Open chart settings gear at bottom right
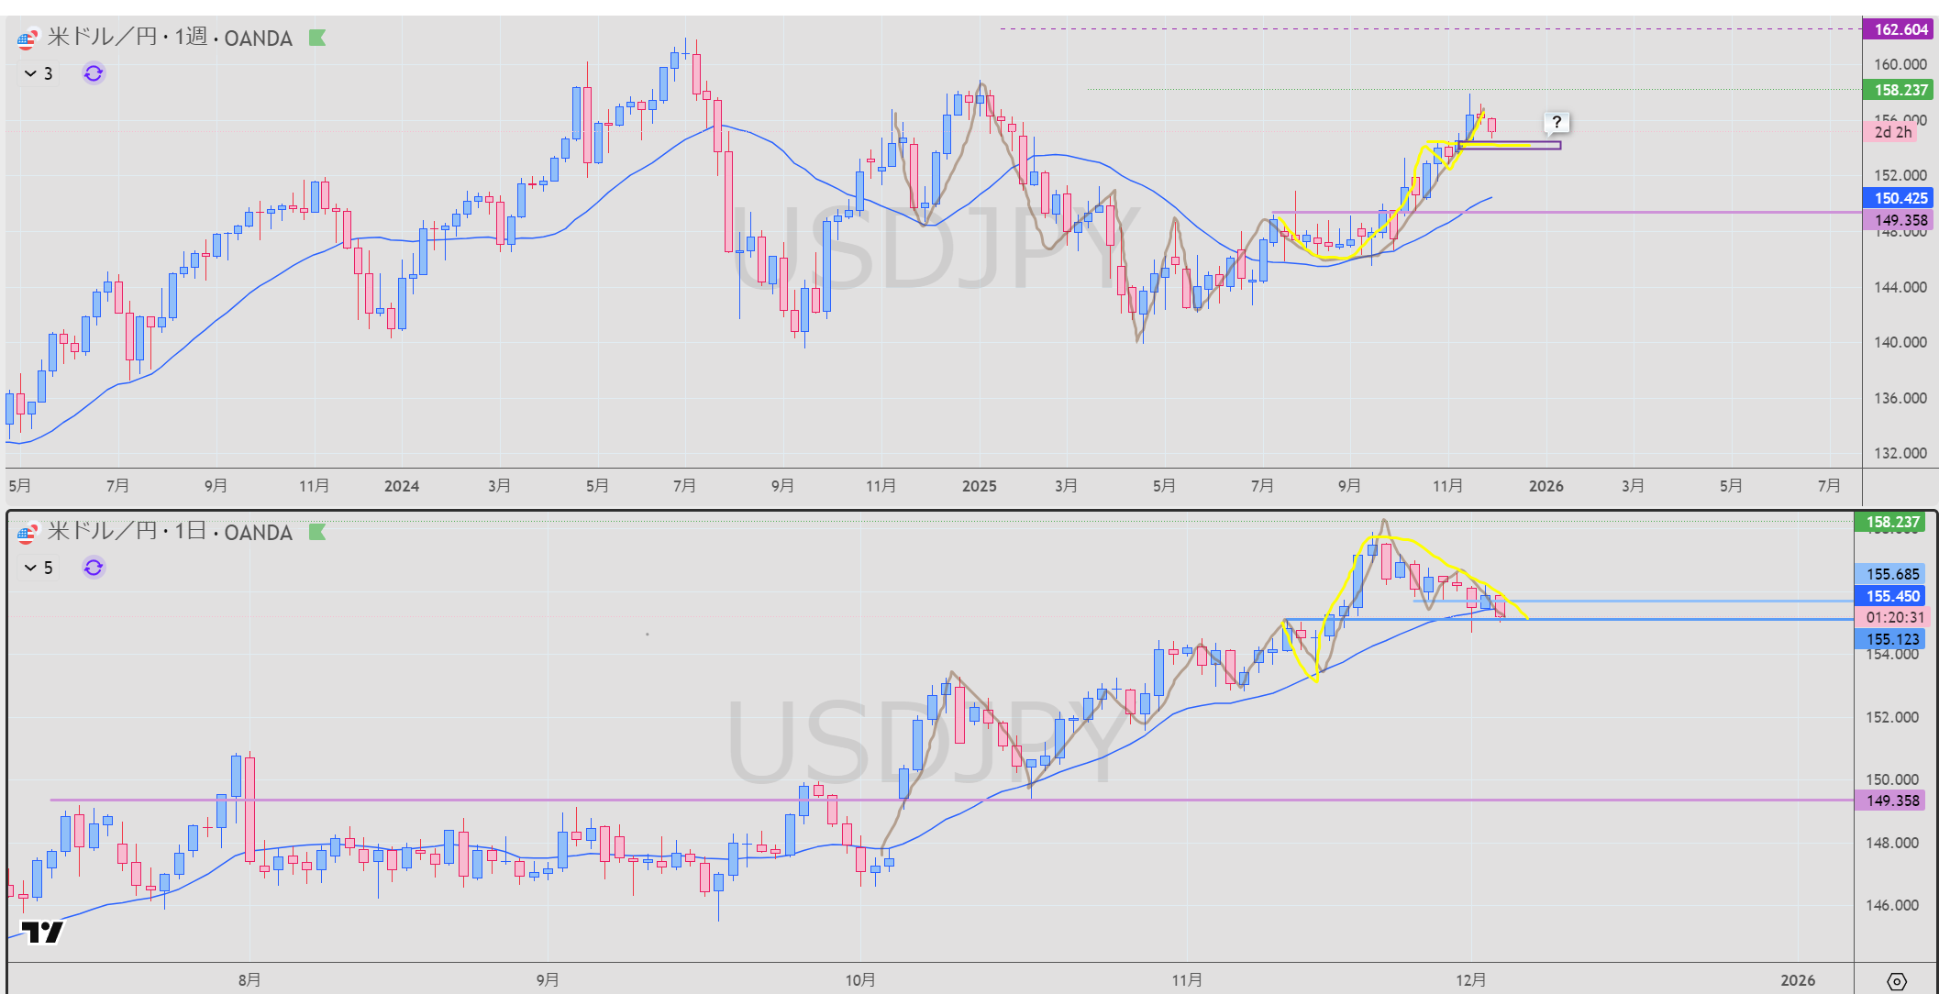 pyautogui.click(x=1896, y=981)
